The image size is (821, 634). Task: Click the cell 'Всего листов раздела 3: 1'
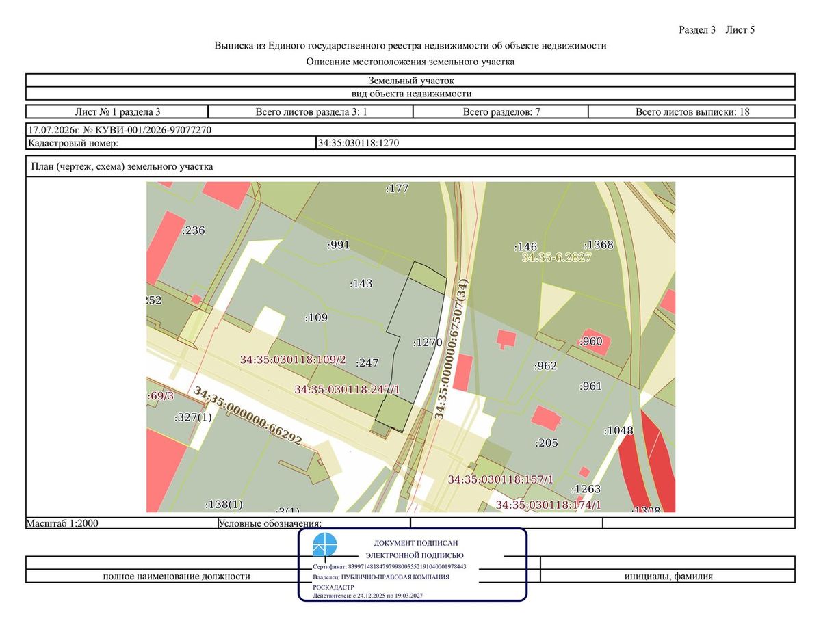(x=311, y=111)
